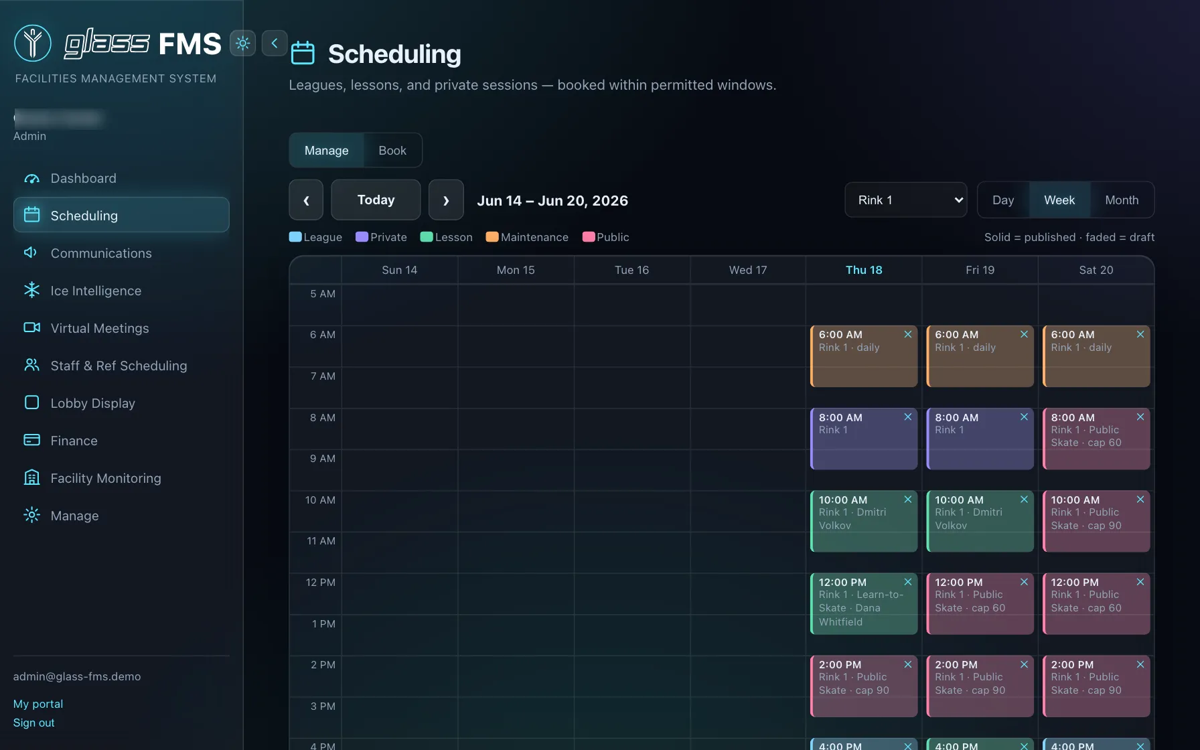
Task: Click the pink Public legend swatch
Action: (x=589, y=237)
